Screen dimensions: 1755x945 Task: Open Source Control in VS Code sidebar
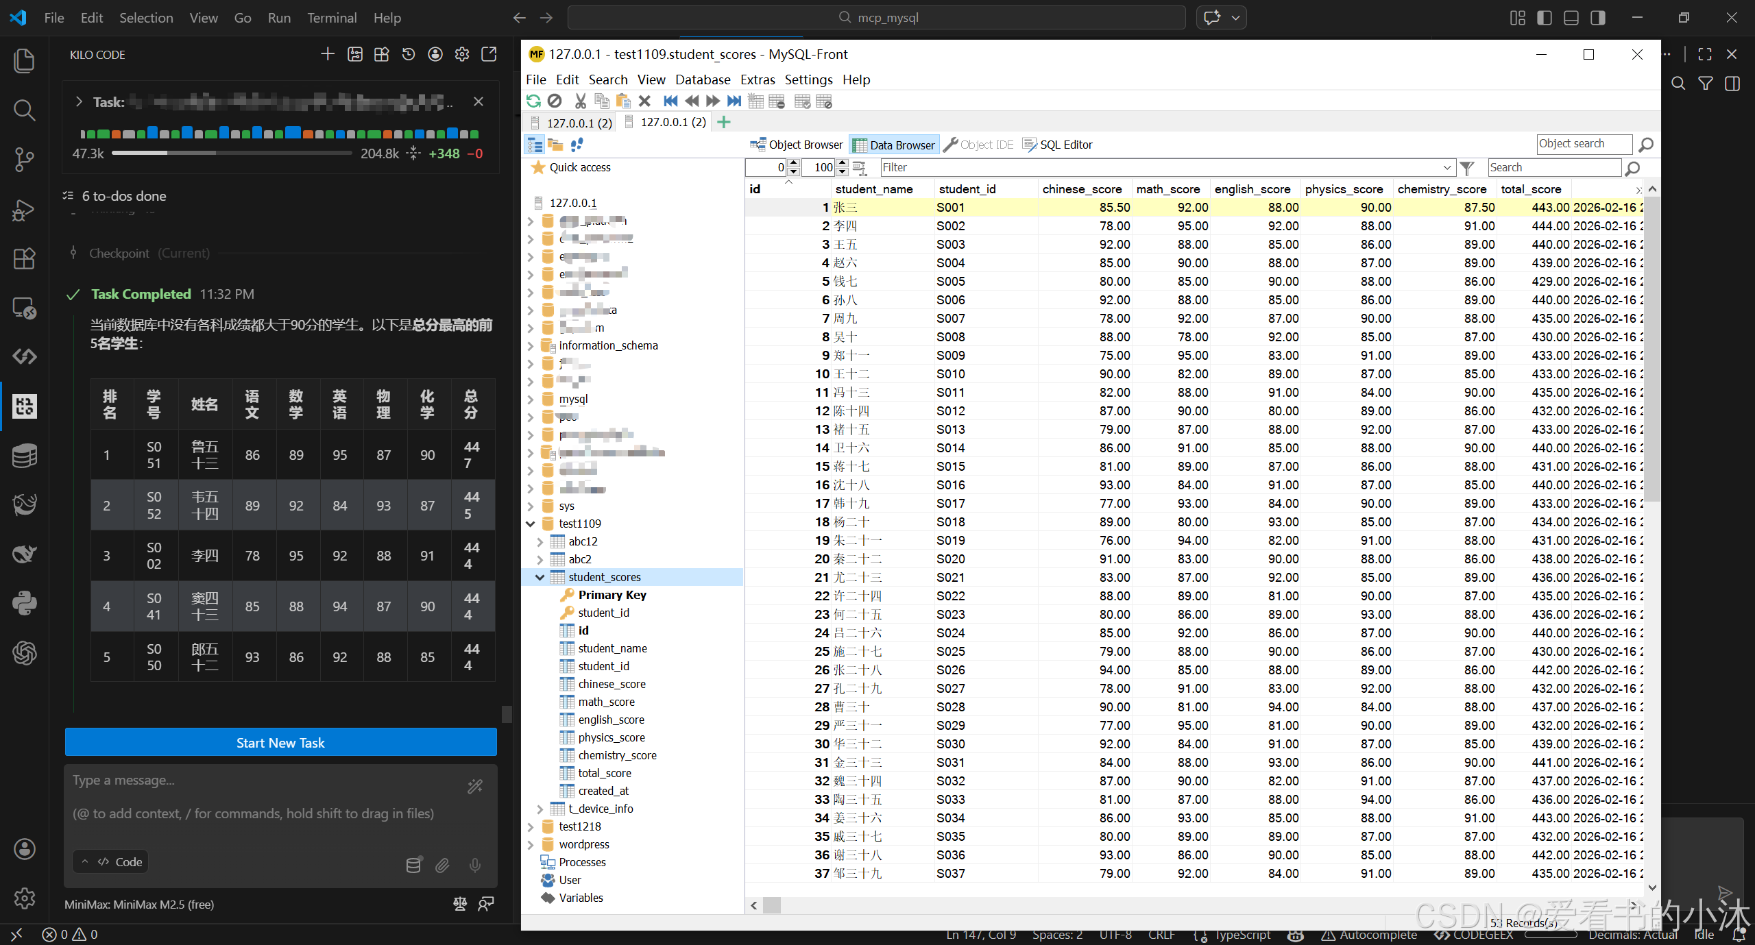coord(24,159)
